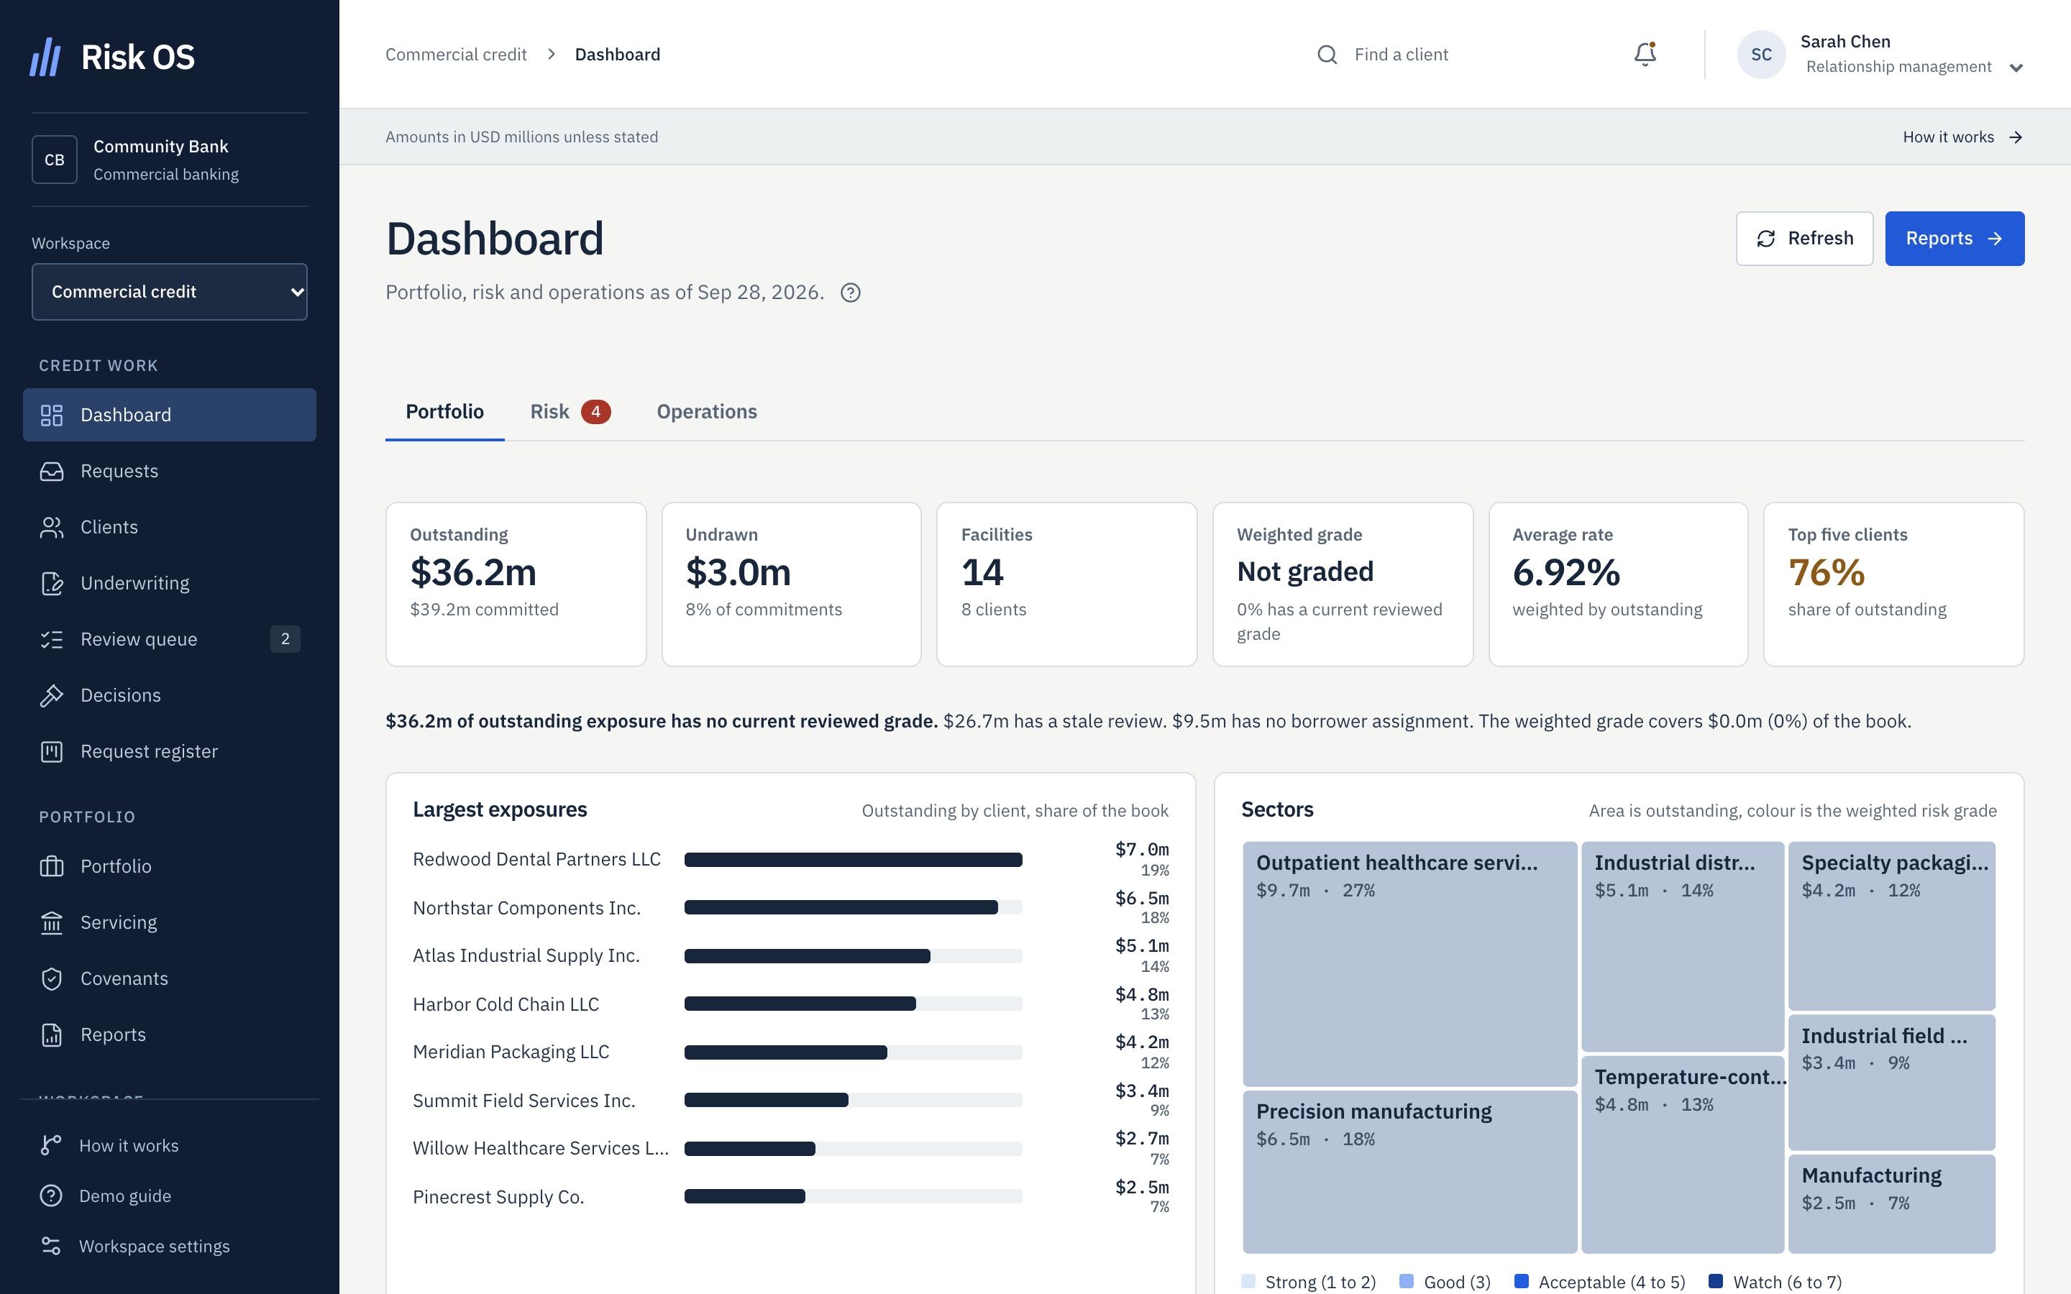Screen dimensions: 2071x1294
Task: Click the SC user avatar
Action: point(1760,55)
